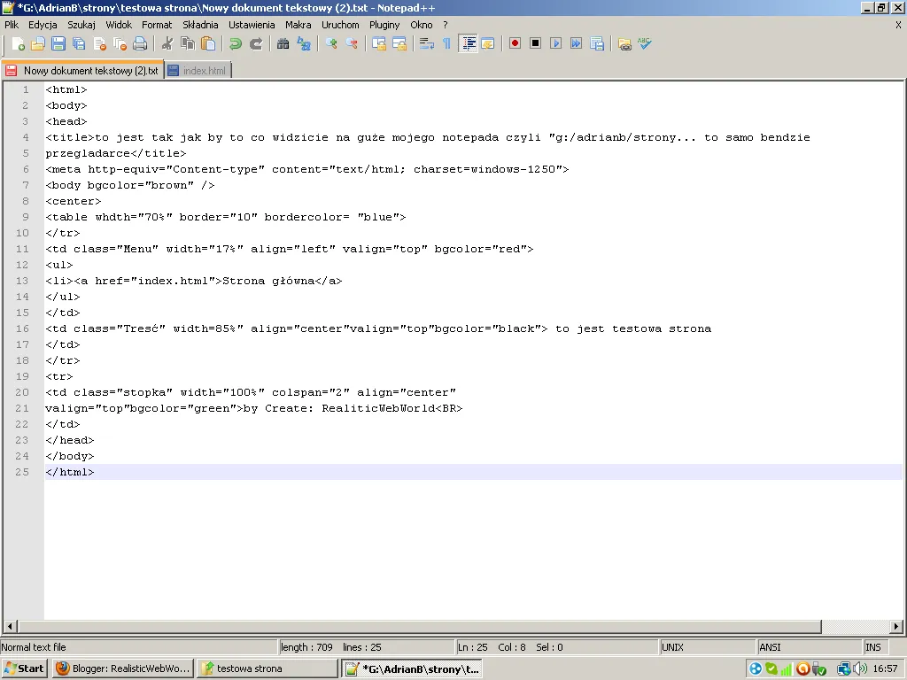Switch to the index.html tab
This screenshot has width=907, height=680.
coord(198,71)
